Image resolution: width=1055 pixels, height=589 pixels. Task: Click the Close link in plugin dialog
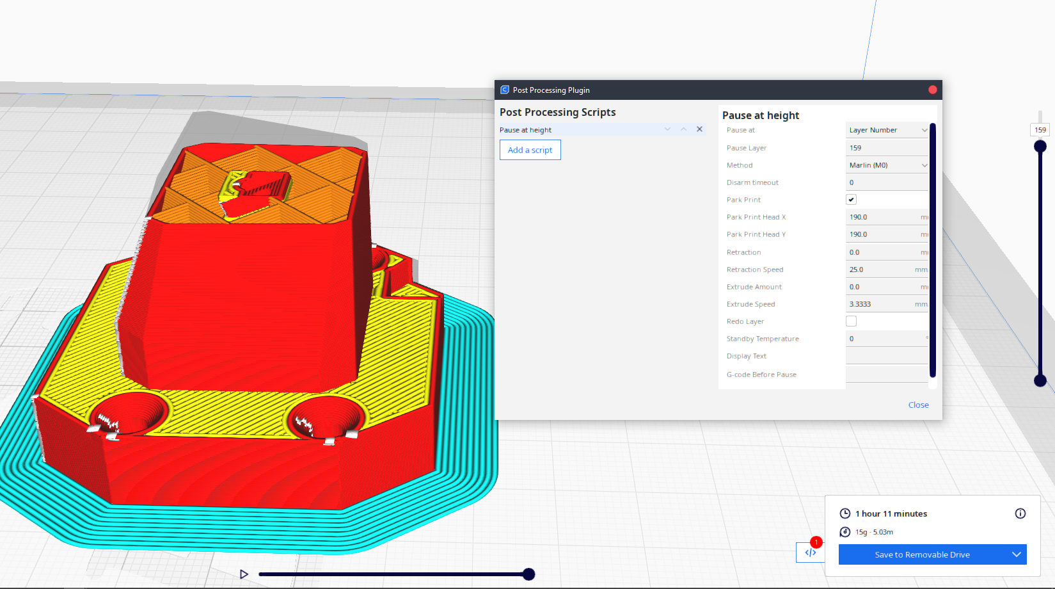[918, 405]
